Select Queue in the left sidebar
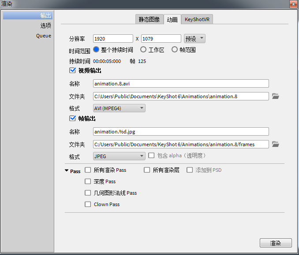The image size is (299, 255). tap(43, 36)
